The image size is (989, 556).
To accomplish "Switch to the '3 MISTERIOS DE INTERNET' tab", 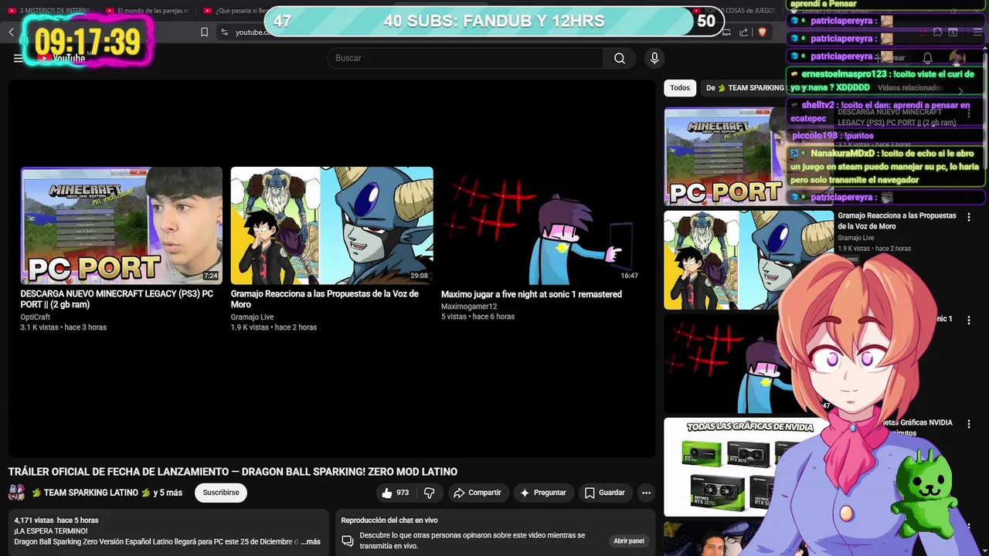I will pyautogui.click(x=49, y=11).
